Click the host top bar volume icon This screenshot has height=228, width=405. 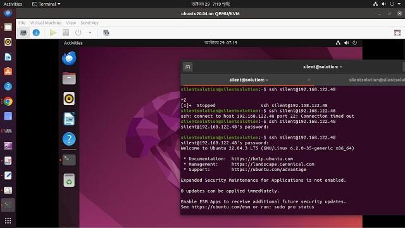[383, 4]
